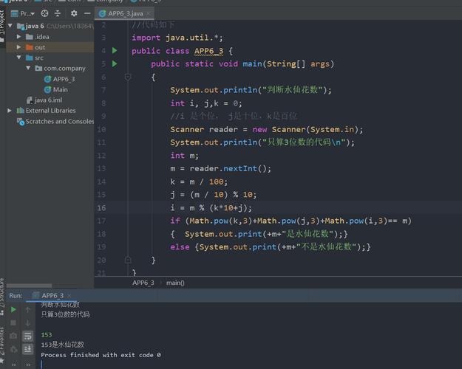Hide the Project panel with minimize dash
Image resolution: width=462 pixels, height=369 pixels.
(86, 13)
